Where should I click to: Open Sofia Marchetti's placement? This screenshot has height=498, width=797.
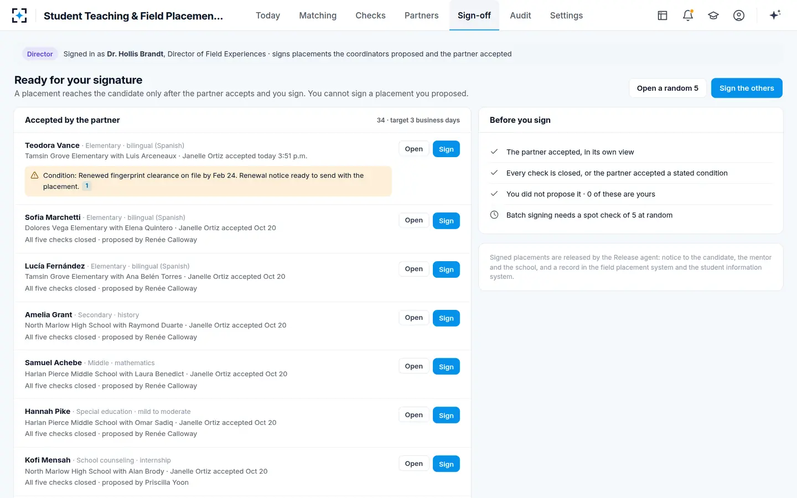[413, 220]
